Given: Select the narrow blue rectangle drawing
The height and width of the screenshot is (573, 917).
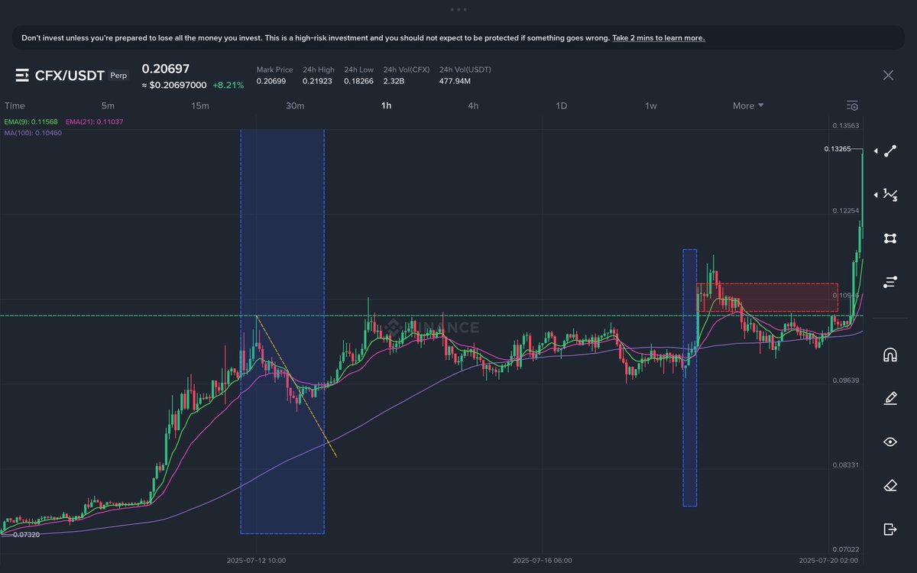Looking at the screenshot, I should [x=689, y=377].
